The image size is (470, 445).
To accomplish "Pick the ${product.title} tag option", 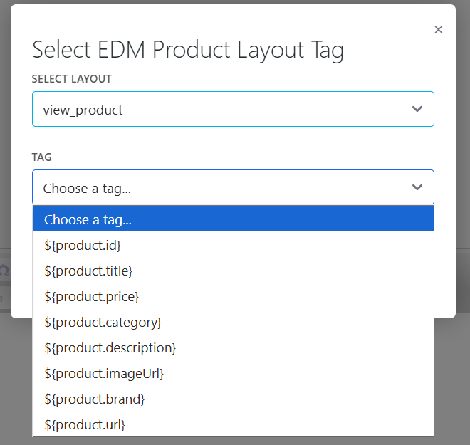I will click(x=88, y=271).
